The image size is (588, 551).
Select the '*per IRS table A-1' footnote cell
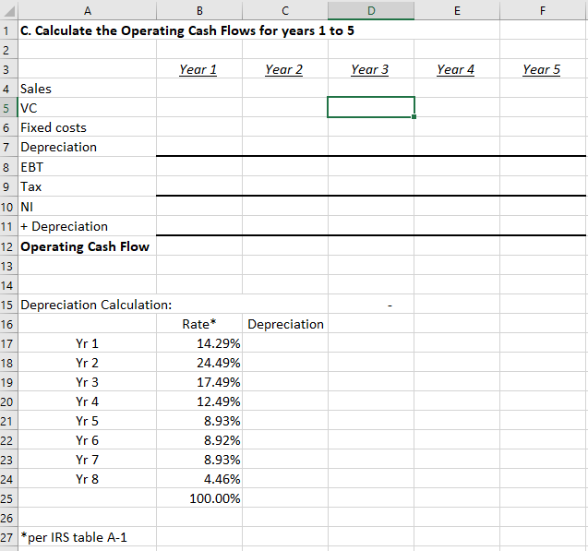pyautogui.click(x=87, y=537)
